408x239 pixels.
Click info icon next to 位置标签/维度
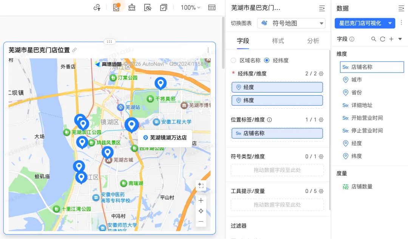tap(270, 120)
